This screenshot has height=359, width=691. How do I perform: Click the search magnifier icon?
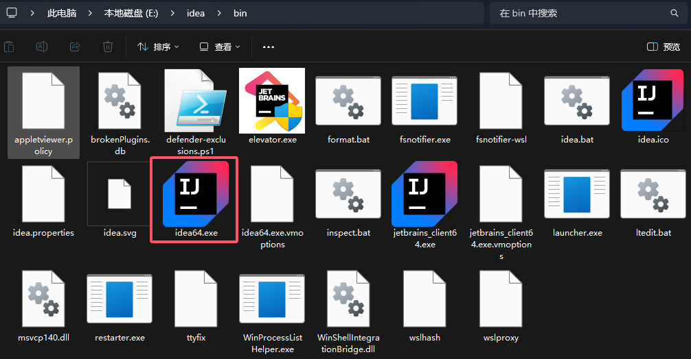(x=675, y=13)
